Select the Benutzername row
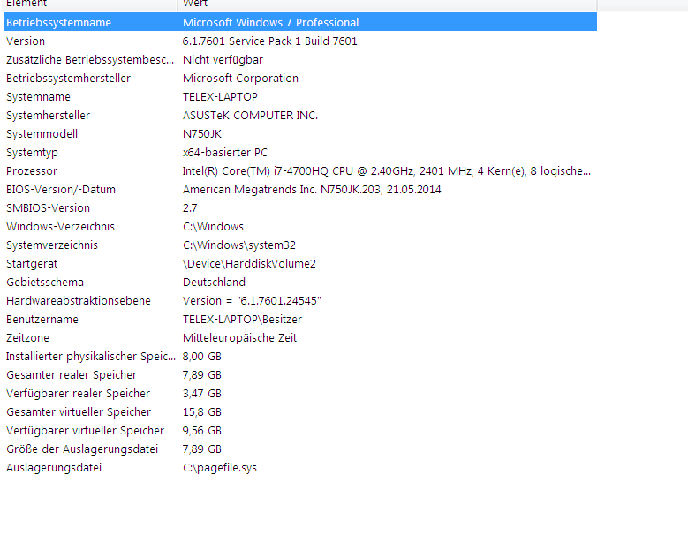 point(300,320)
